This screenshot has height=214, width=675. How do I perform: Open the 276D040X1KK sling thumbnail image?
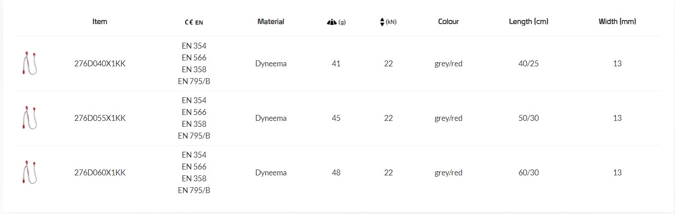(29, 64)
